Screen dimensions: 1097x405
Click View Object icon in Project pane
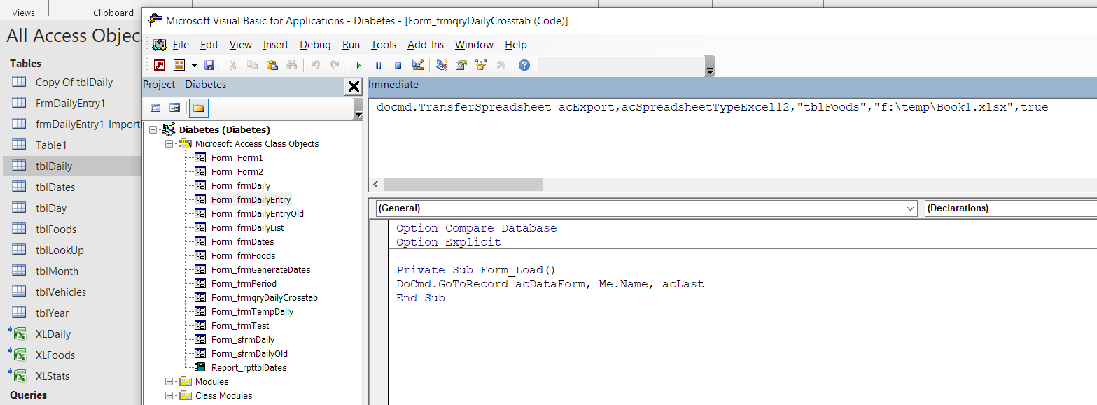click(175, 108)
